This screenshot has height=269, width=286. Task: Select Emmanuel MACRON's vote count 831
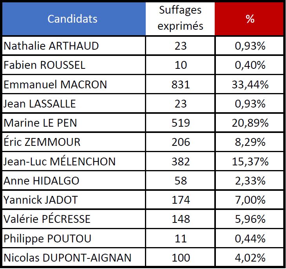(181, 84)
